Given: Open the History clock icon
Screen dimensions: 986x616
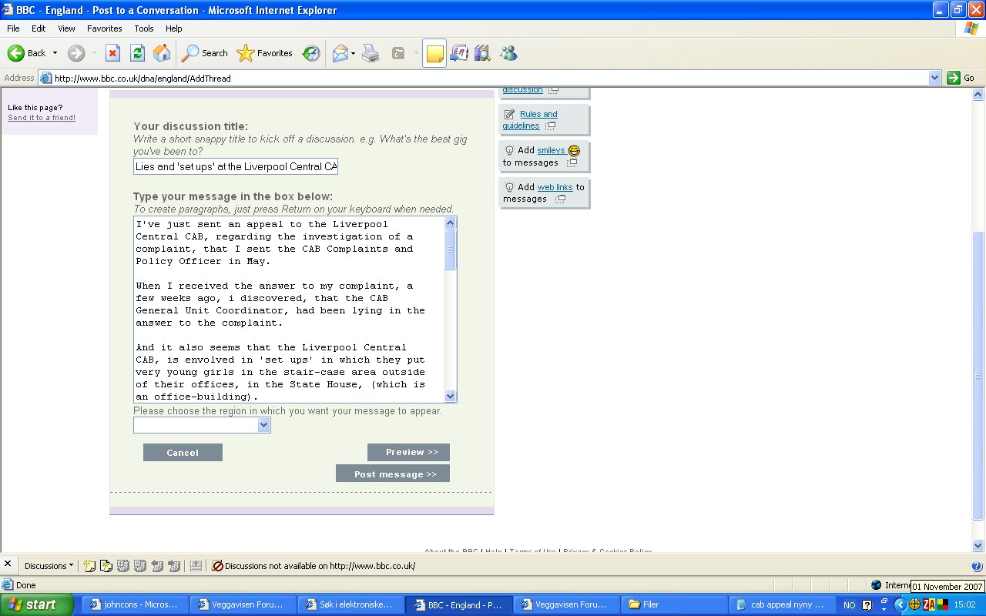Looking at the screenshot, I should point(311,53).
